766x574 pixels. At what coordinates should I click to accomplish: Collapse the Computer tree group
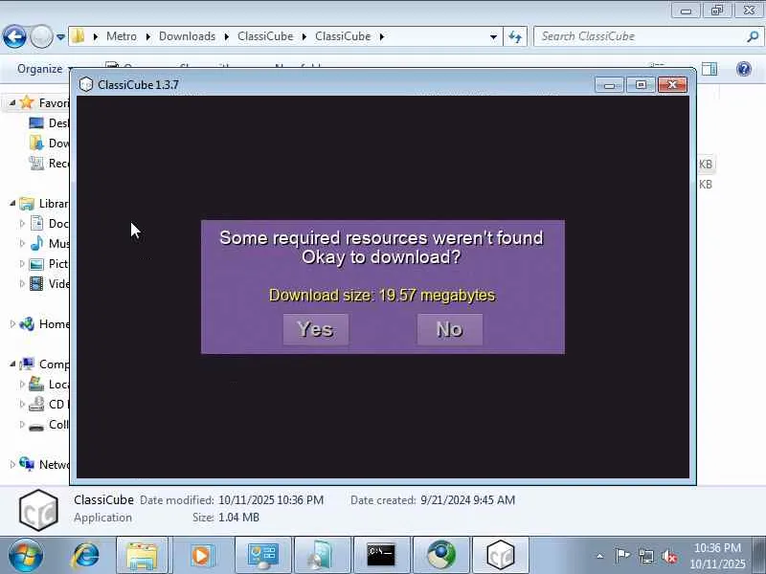[x=12, y=364]
